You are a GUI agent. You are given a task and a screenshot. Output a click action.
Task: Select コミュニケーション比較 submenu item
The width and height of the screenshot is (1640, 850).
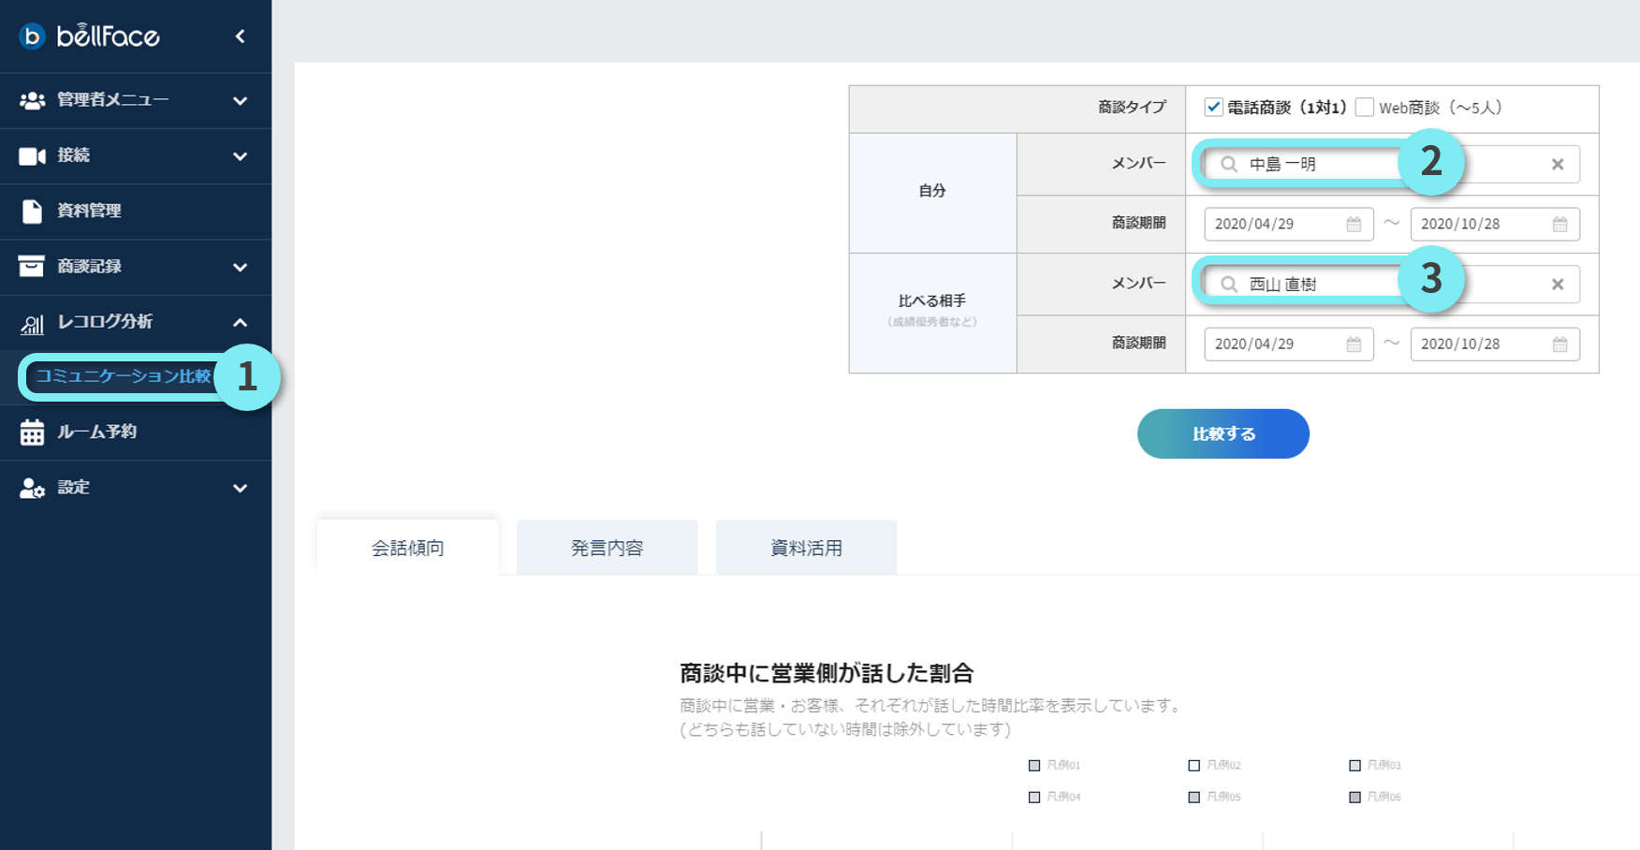tap(123, 376)
